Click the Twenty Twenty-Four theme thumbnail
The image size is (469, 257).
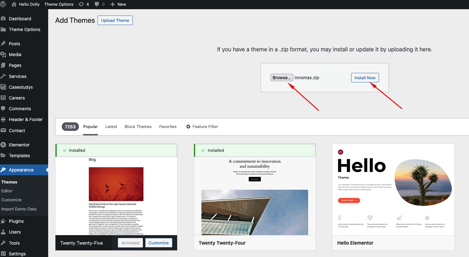point(254,196)
